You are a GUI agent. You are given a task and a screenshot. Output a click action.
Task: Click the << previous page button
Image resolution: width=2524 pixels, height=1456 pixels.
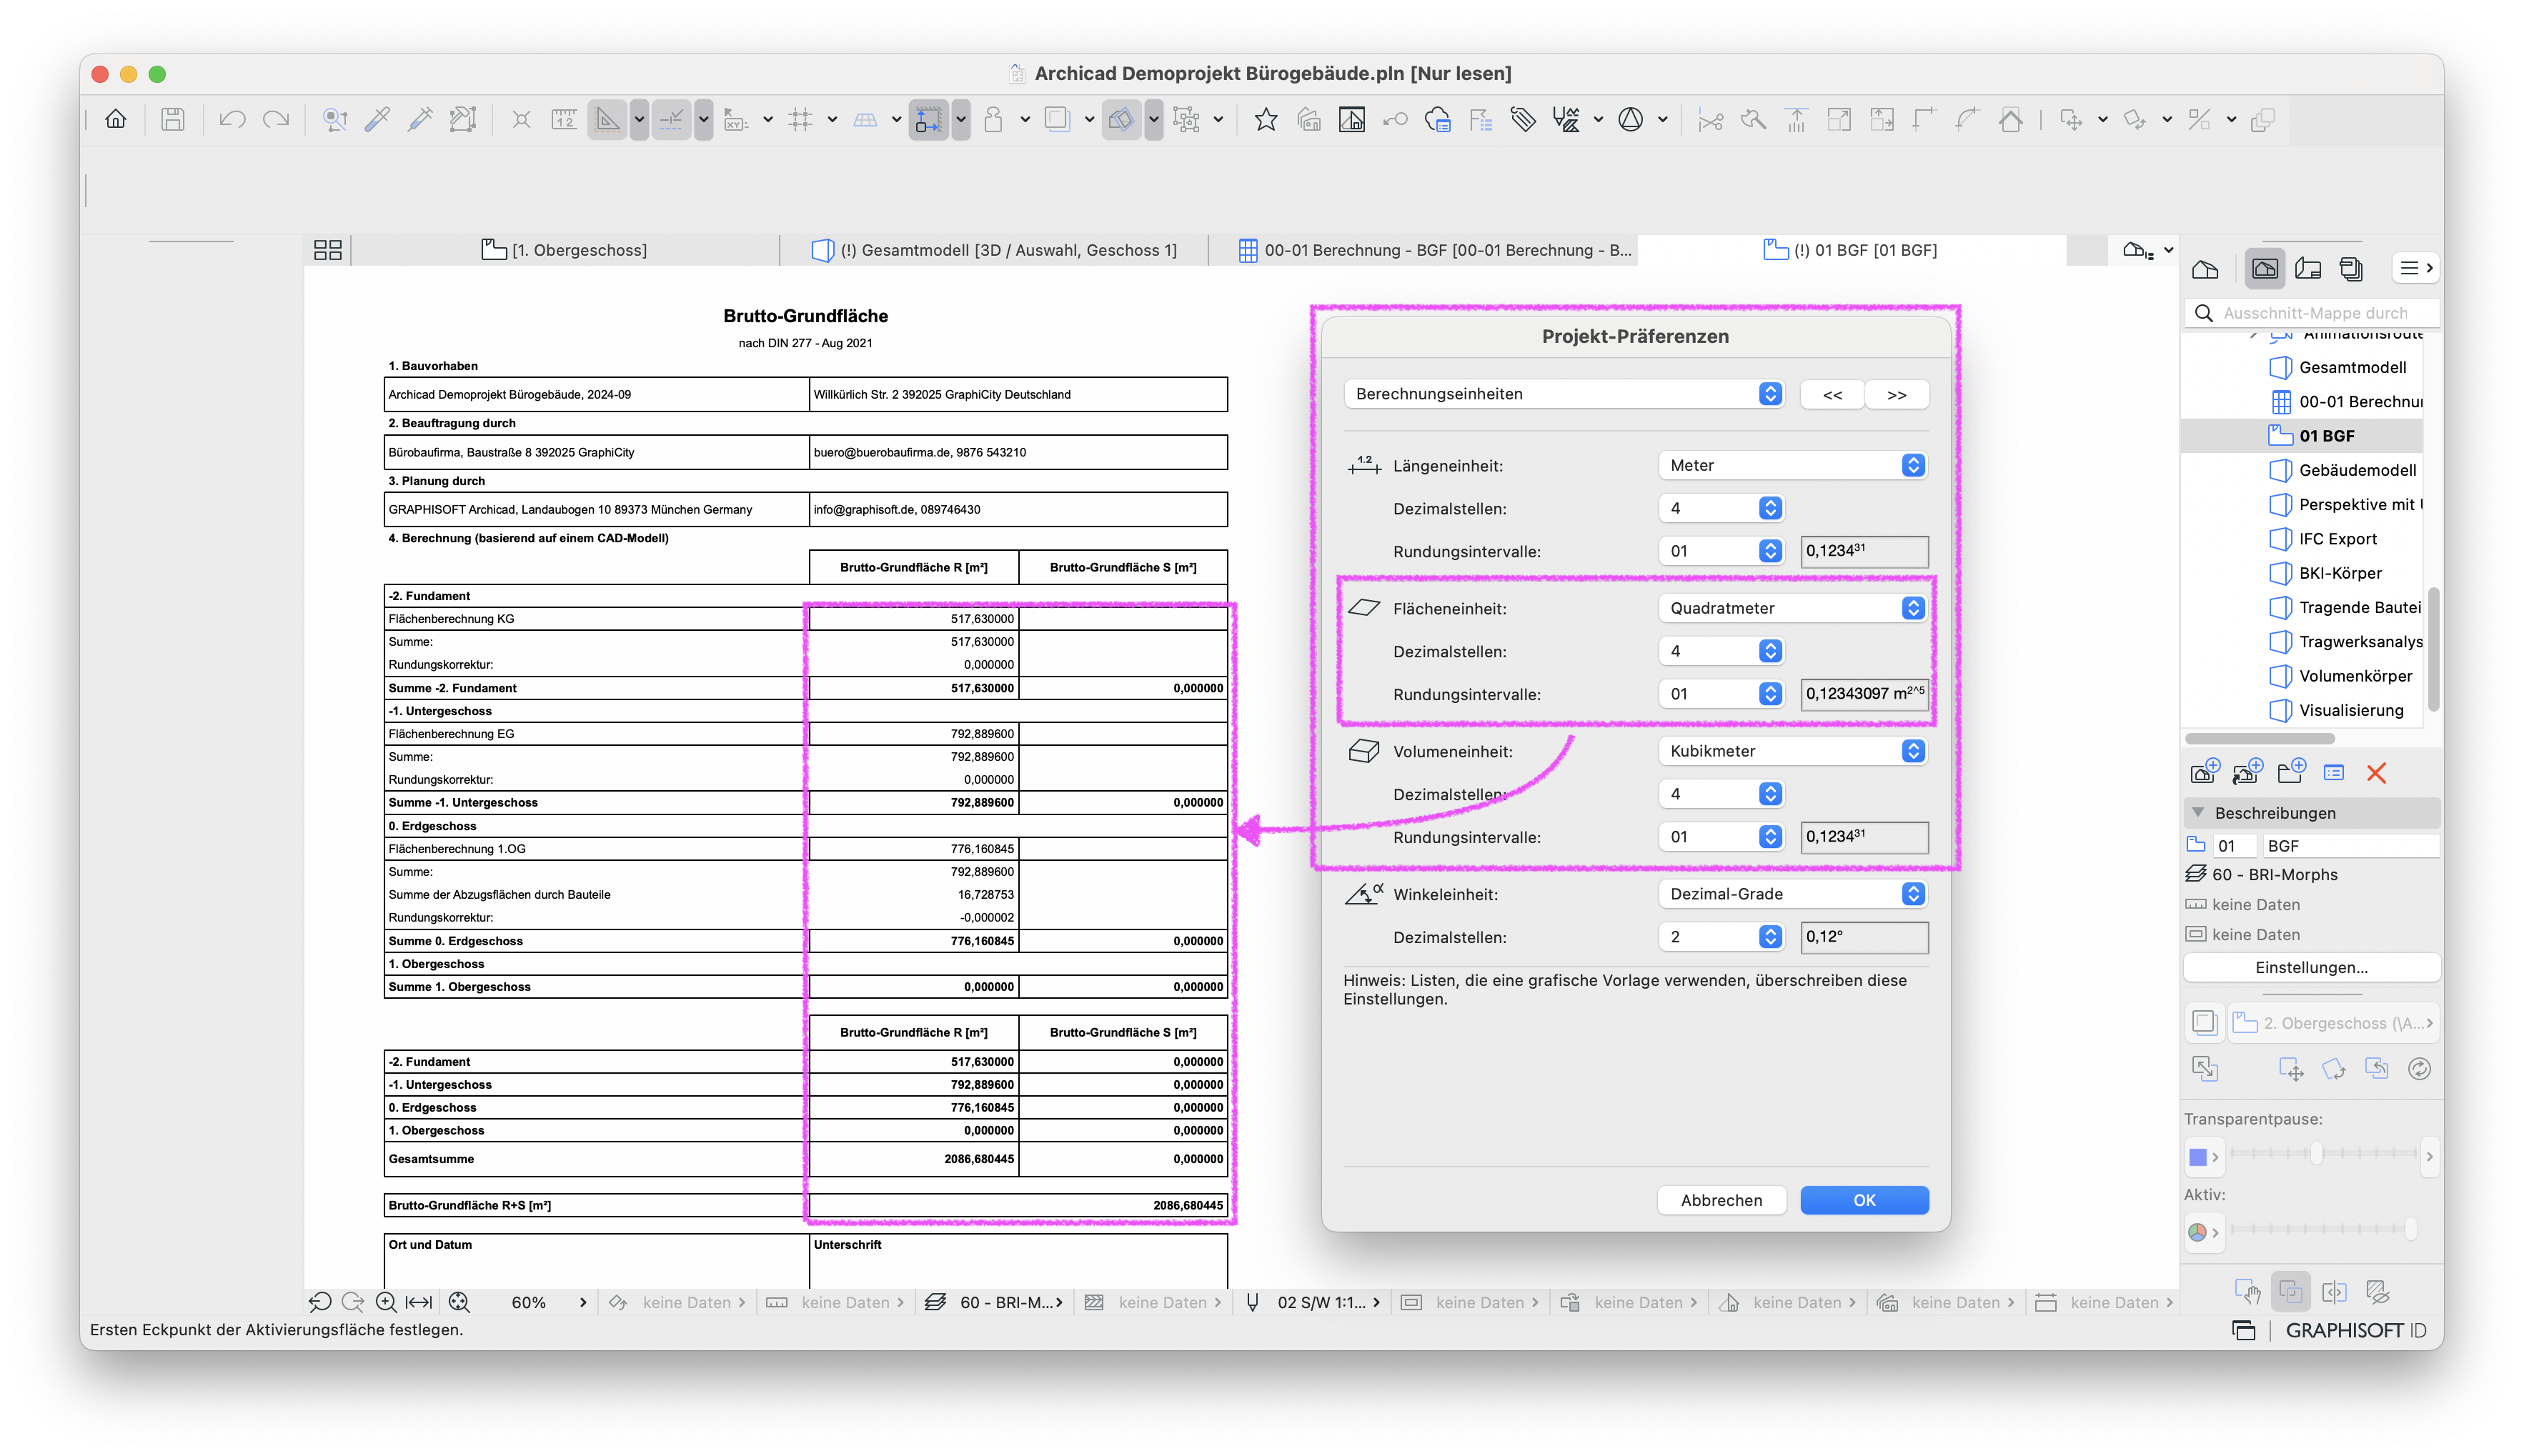1832,394
